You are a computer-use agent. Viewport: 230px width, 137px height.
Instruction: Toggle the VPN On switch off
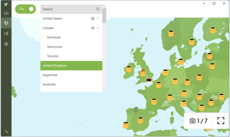point(26,9)
